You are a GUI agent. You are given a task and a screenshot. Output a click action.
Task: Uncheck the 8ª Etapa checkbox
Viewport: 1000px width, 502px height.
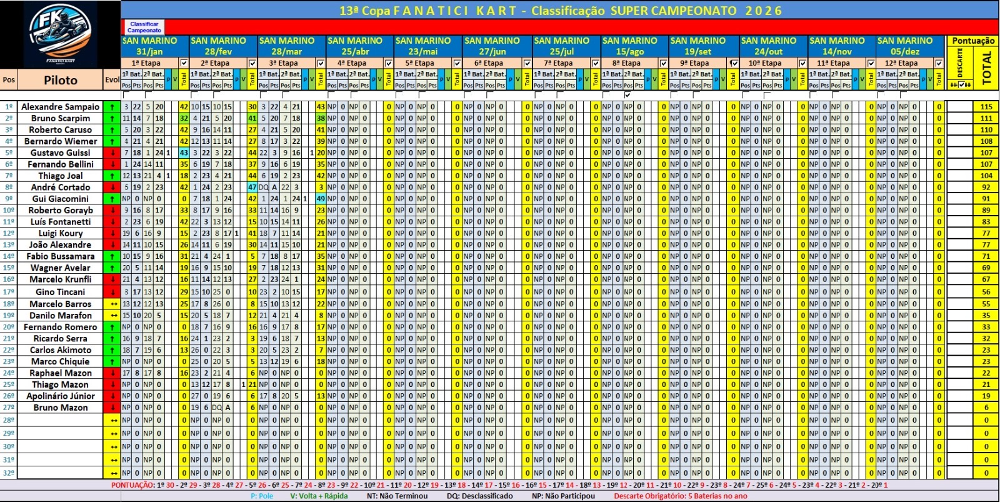(x=663, y=63)
